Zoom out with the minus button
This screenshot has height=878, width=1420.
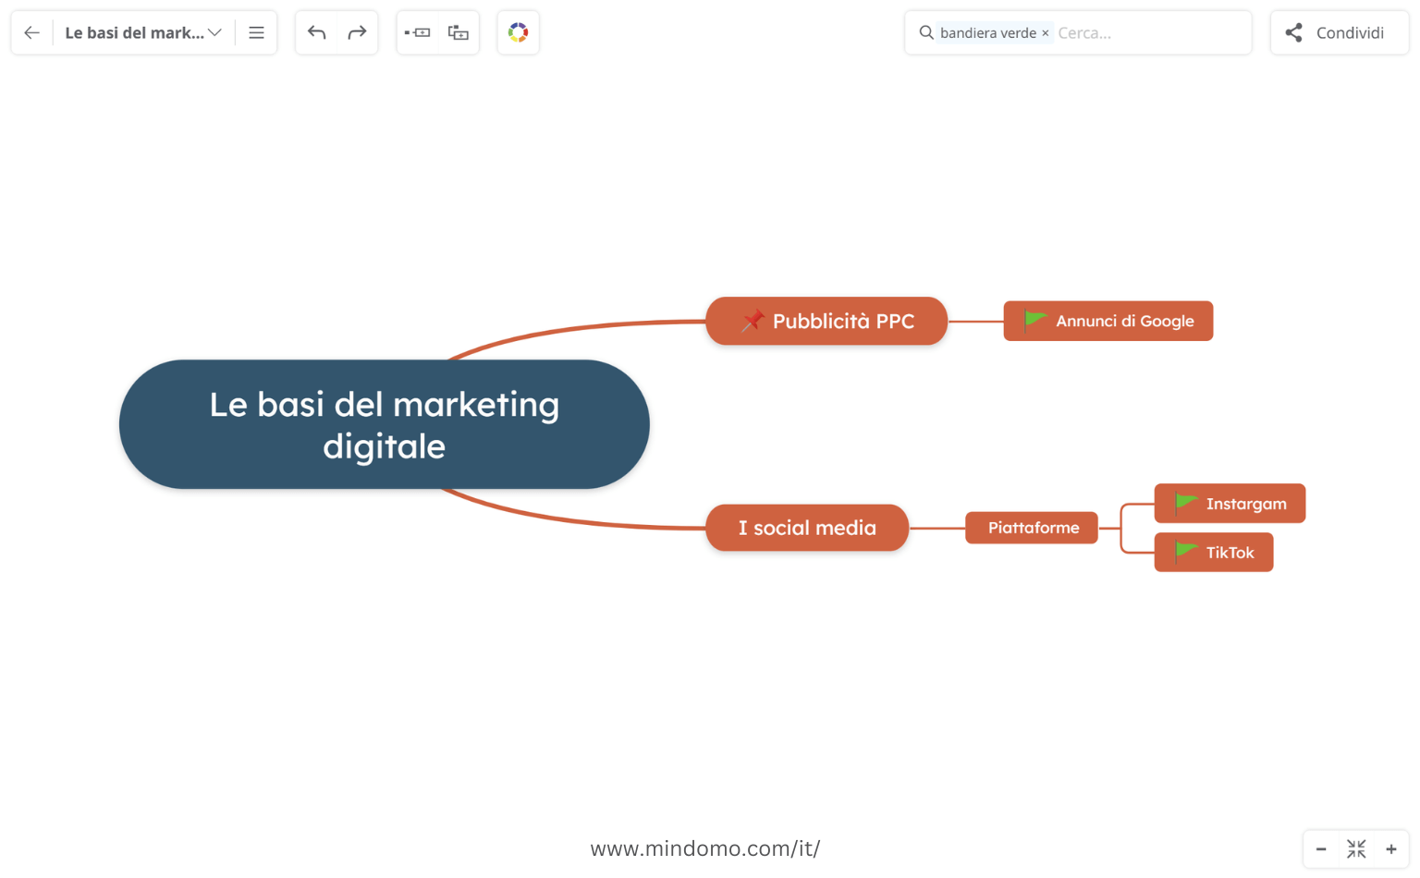coord(1321,849)
